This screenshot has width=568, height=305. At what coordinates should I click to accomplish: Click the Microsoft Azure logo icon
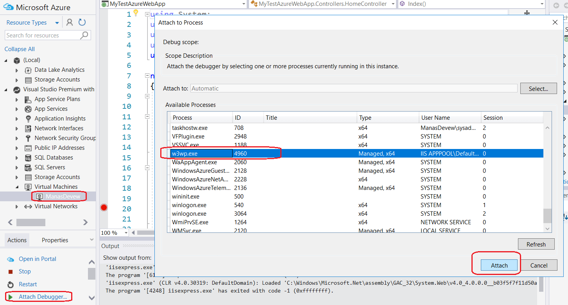coord(8,7)
